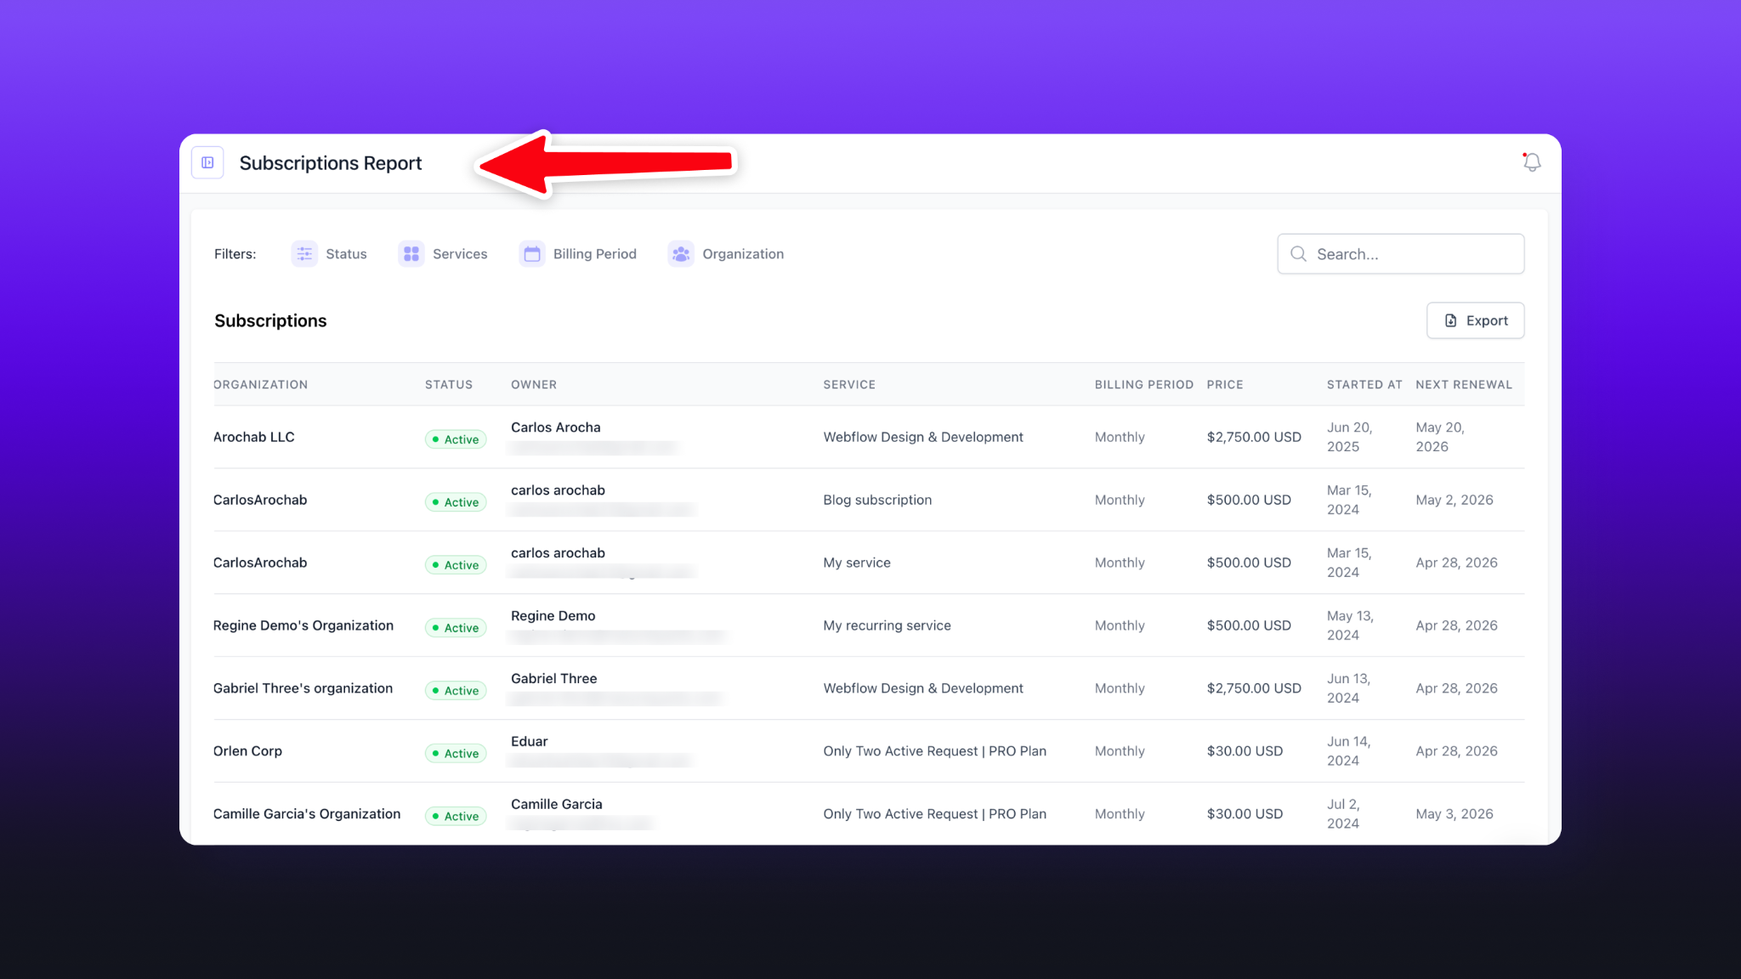
Task: Click the file icon on Export button
Action: click(1451, 320)
